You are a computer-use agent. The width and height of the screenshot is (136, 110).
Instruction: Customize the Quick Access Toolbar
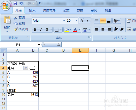point(40,3)
